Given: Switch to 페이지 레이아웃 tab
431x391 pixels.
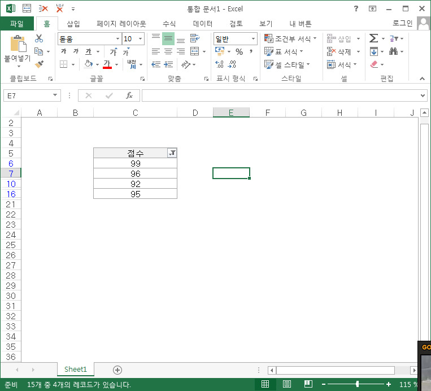Looking at the screenshot, I should [x=121, y=24].
